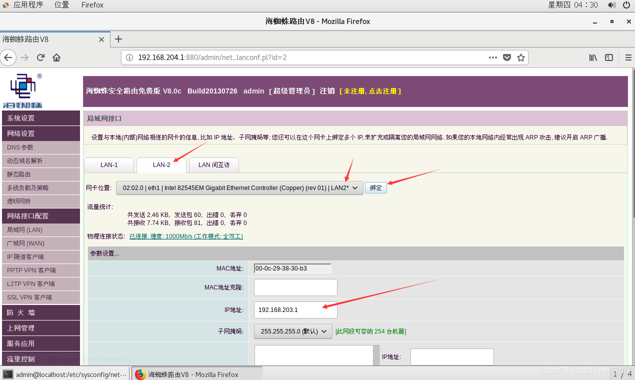Click the 绑定 button
The width and height of the screenshot is (635, 380).
click(375, 188)
